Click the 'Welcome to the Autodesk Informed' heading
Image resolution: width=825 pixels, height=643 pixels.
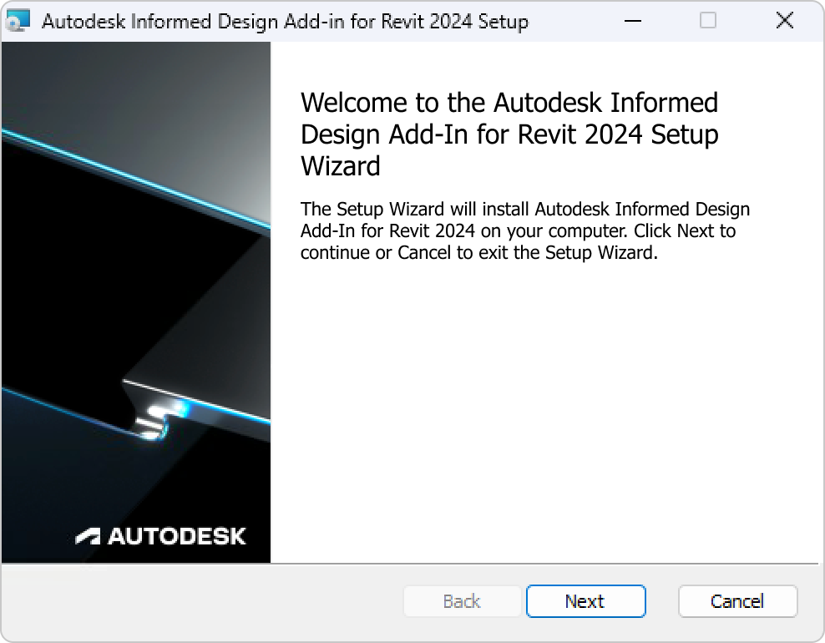click(x=509, y=134)
